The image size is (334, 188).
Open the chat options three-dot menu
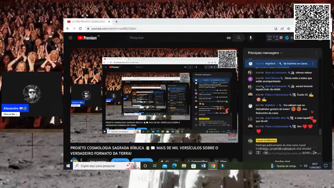coord(316,53)
